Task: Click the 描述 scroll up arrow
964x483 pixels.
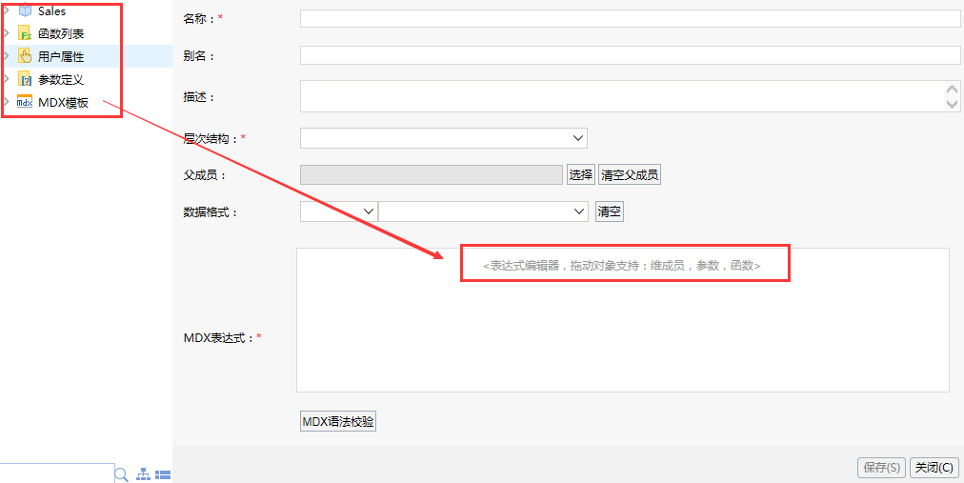Action: (953, 90)
